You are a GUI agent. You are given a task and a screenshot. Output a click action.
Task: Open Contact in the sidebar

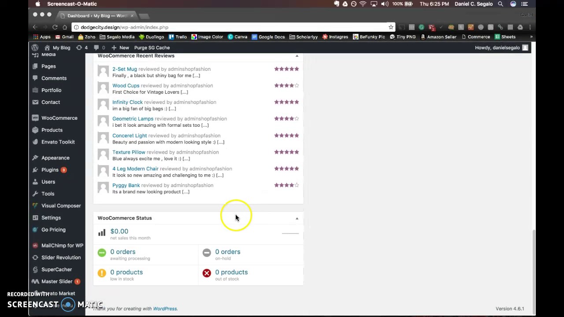point(51,102)
